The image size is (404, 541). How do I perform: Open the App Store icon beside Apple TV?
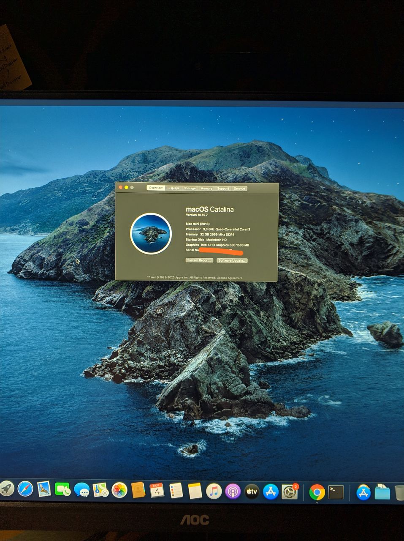click(271, 492)
